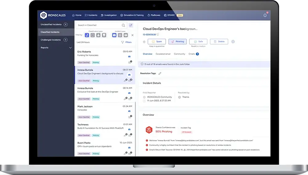The height and width of the screenshot is (175, 308).
Task: Toggle the third incident type filter
Action: (x=126, y=35)
